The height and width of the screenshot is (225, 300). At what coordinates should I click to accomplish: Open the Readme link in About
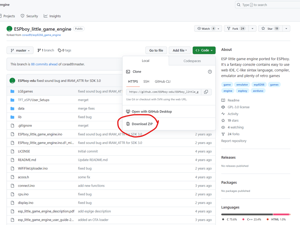click(230, 100)
